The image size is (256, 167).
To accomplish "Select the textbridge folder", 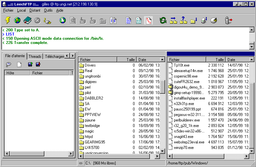I will tap(92, 126).
